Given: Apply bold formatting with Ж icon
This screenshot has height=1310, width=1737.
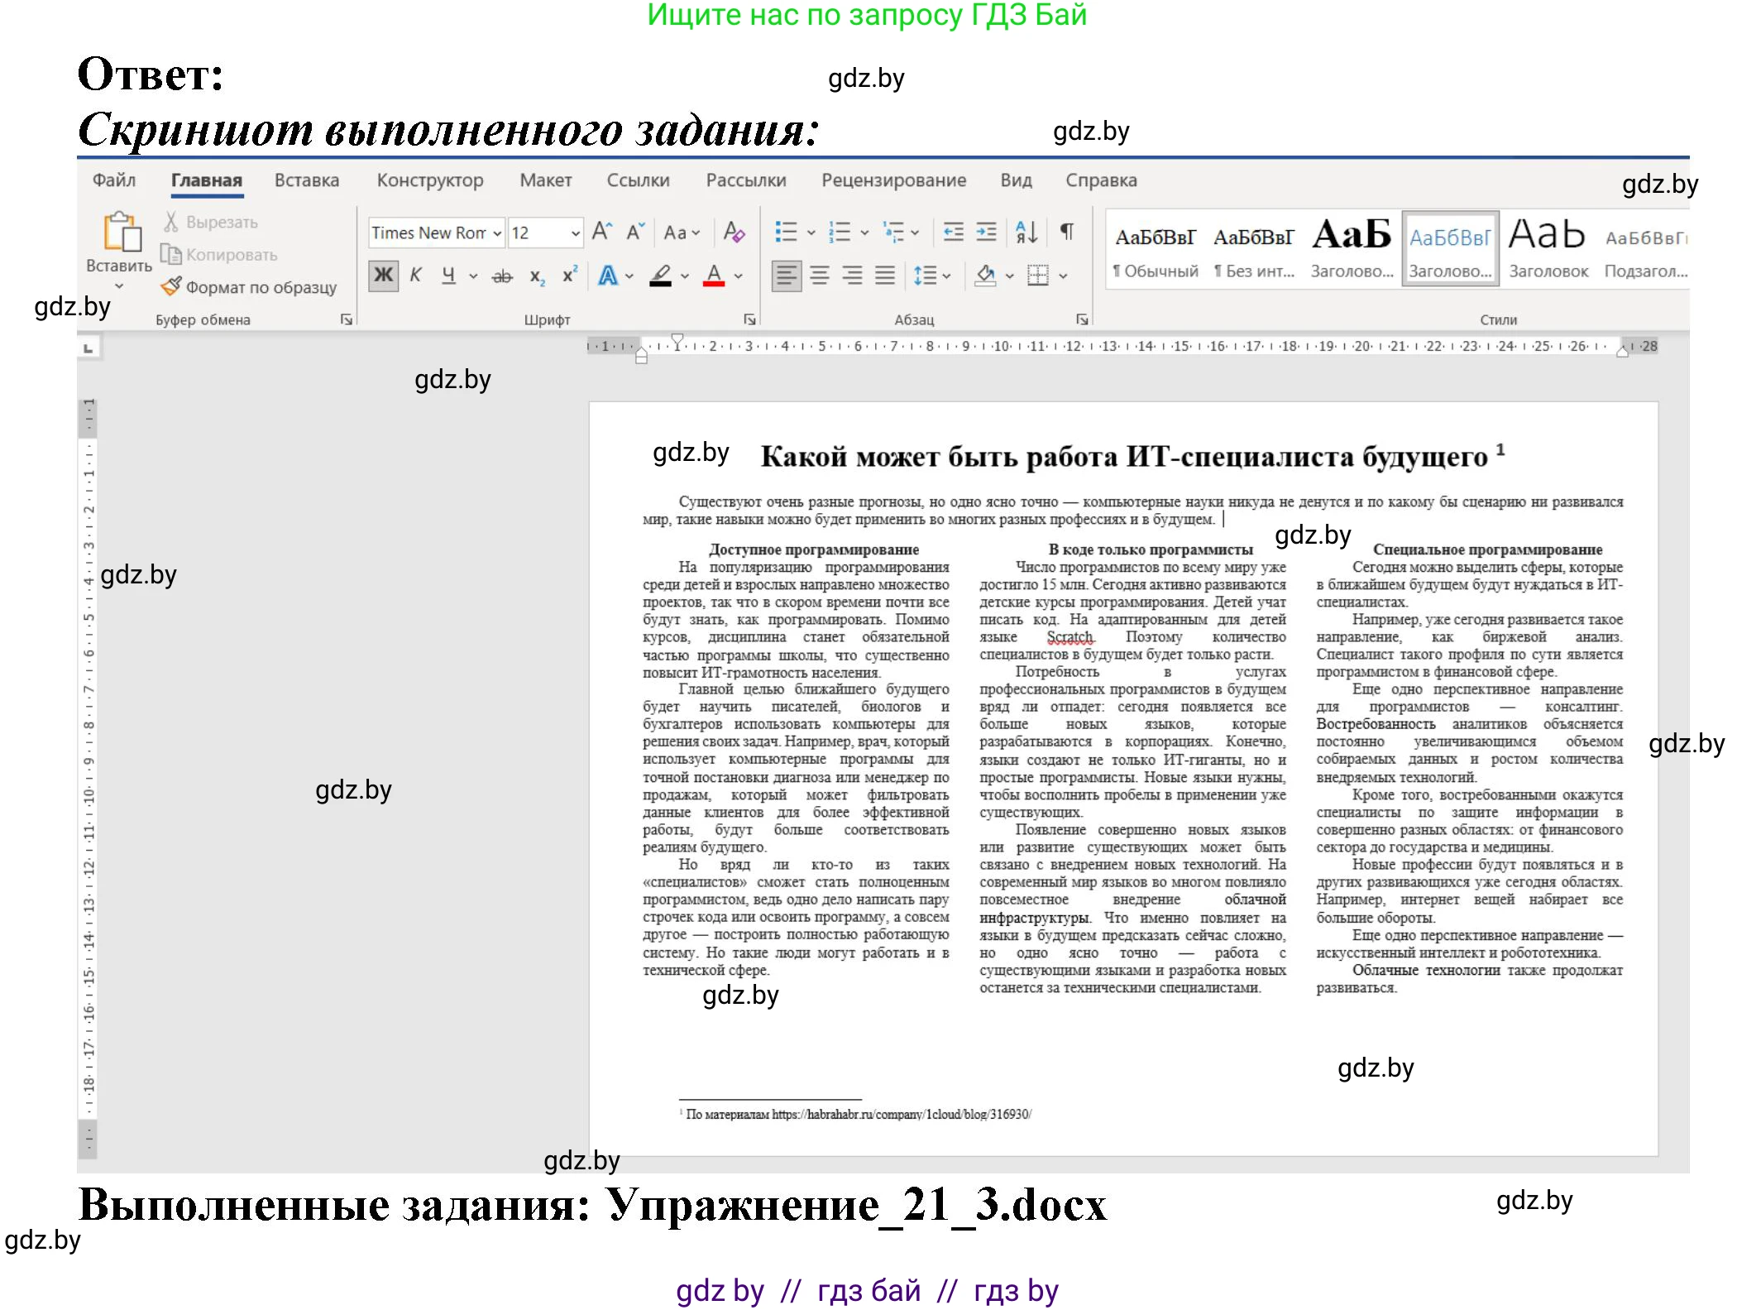Looking at the screenshot, I should pyautogui.click(x=382, y=275).
